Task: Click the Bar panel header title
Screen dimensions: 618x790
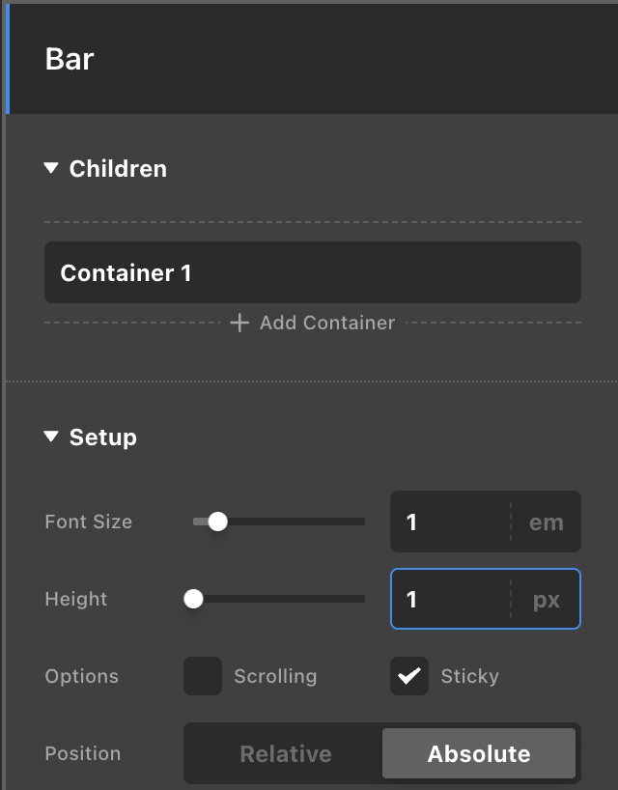Action: (x=70, y=59)
